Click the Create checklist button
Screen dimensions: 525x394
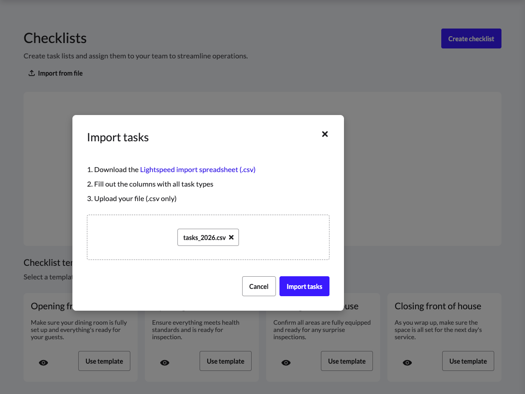(x=471, y=38)
